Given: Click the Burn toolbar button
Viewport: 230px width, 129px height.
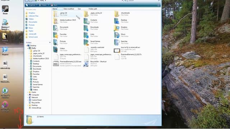Looking at the screenshot, I should click(54, 5).
